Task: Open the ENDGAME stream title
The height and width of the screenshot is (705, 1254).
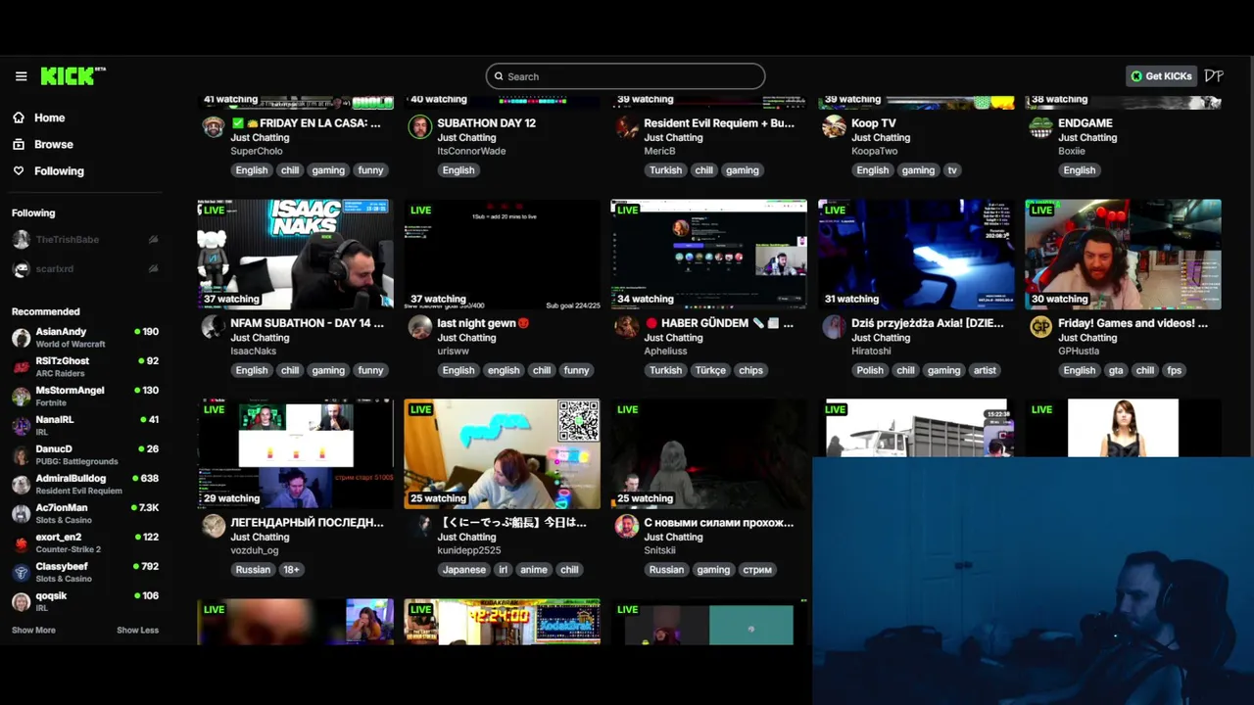Action: [x=1085, y=123]
